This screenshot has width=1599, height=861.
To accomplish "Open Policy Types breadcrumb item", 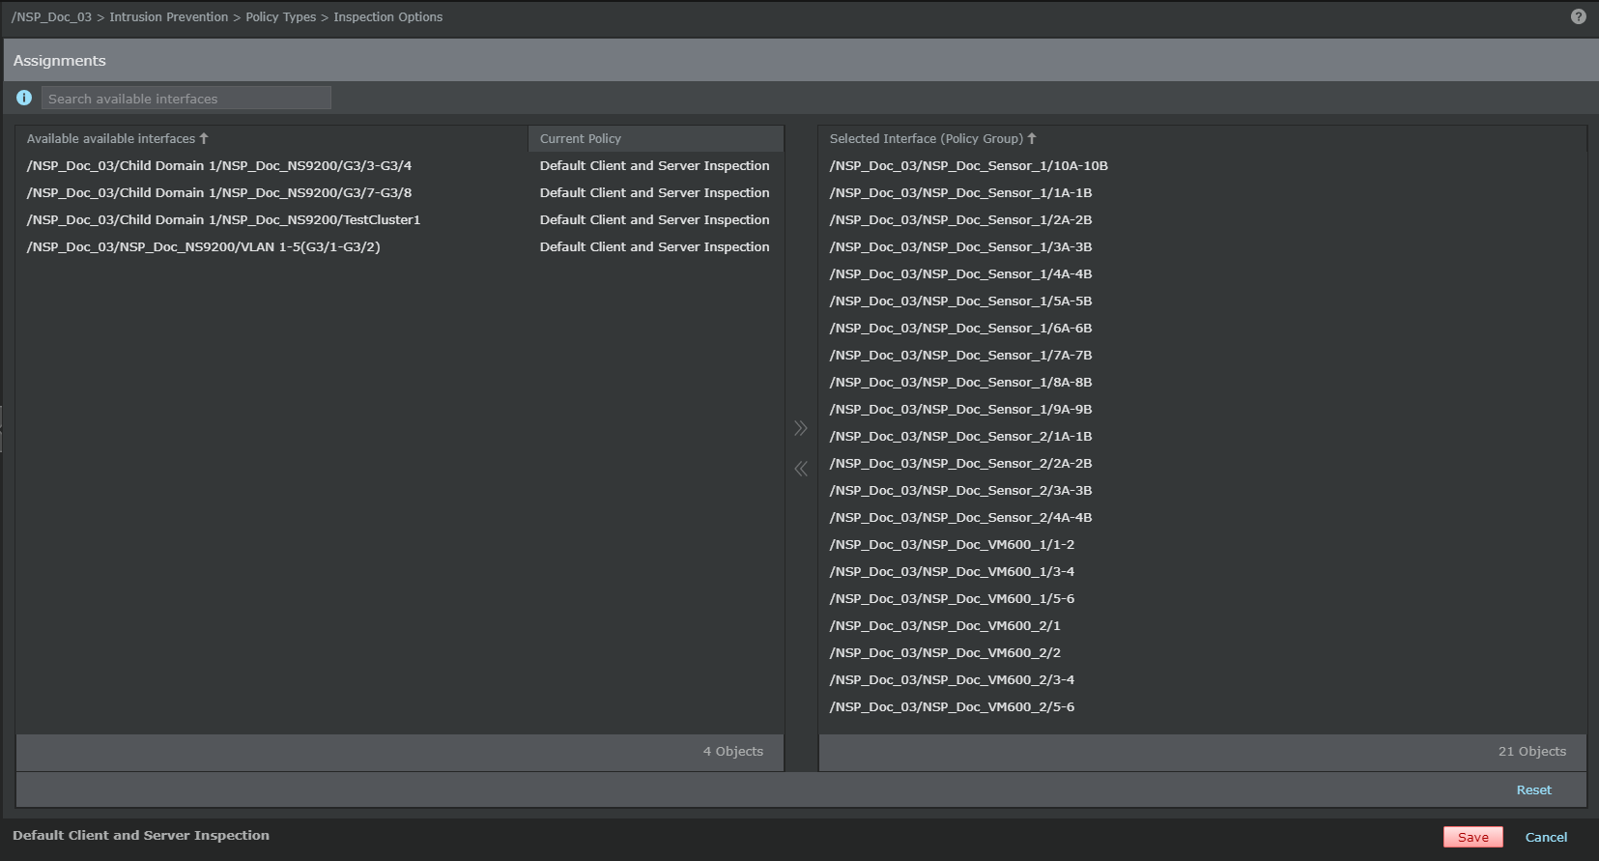I will 280,16.
